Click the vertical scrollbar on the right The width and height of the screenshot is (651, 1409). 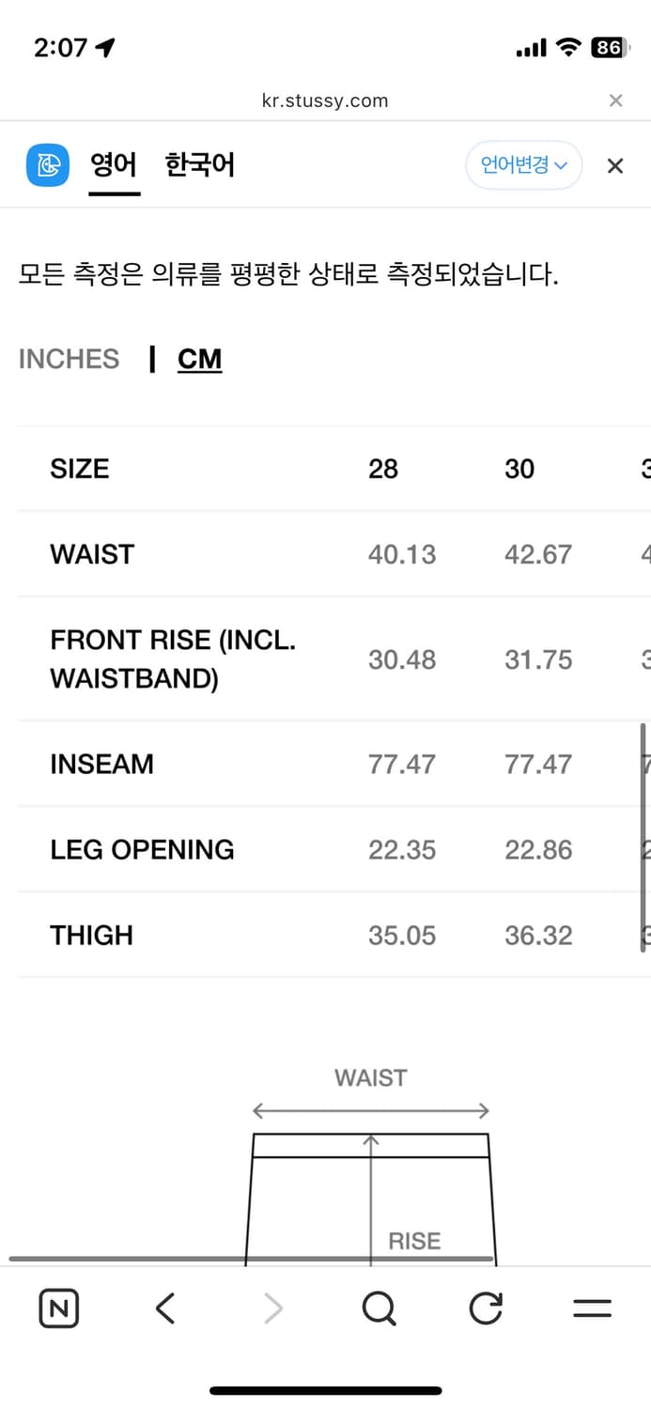pos(643,836)
